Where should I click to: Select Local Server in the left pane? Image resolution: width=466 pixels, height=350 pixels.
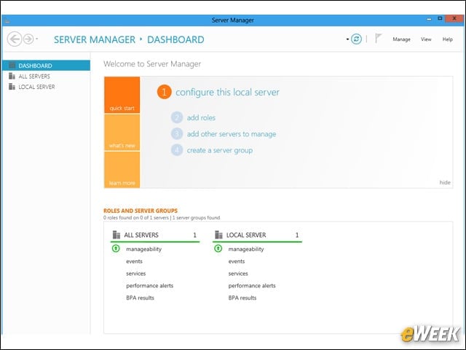(x=46, y=87)
